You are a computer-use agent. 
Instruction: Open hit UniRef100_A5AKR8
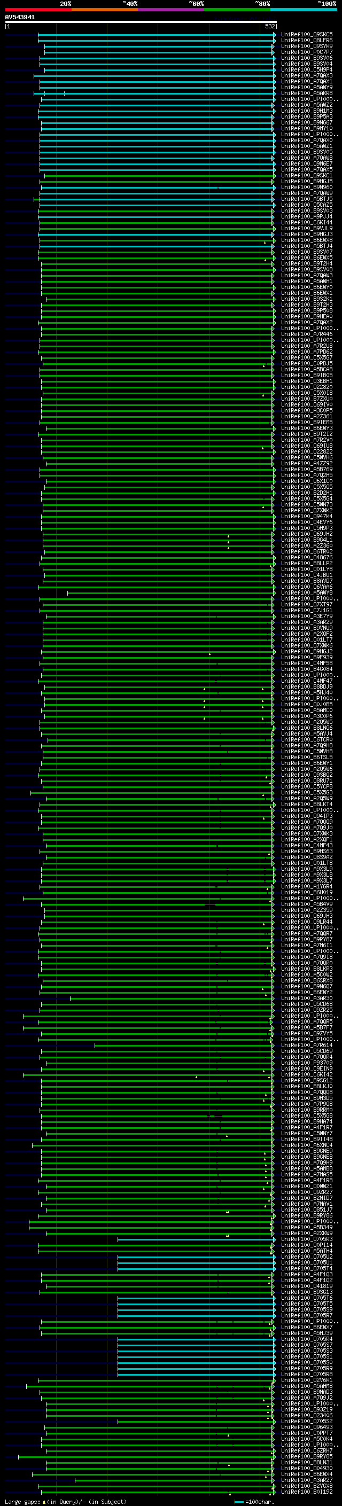(x=307, y=93)
